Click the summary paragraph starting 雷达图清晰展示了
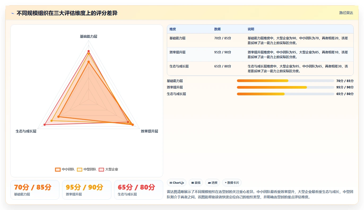The width and height of the screenshot is (364, 210). click(260, 194)
